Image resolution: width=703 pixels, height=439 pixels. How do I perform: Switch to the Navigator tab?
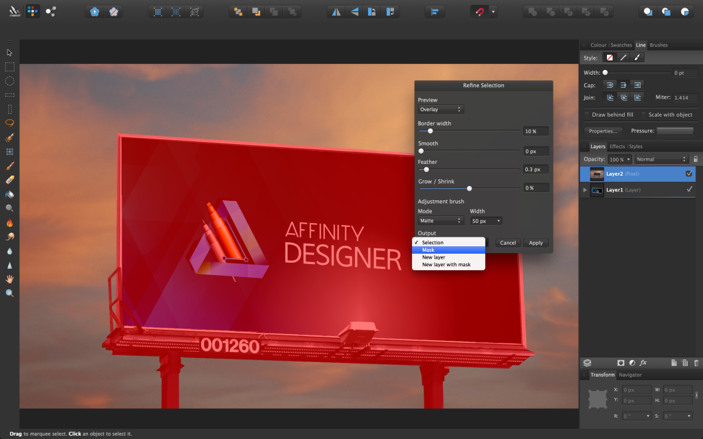click(630, 375)
